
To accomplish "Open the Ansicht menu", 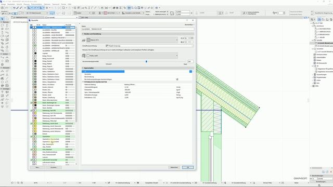I will pyautogui.click(x=19, y=4).
